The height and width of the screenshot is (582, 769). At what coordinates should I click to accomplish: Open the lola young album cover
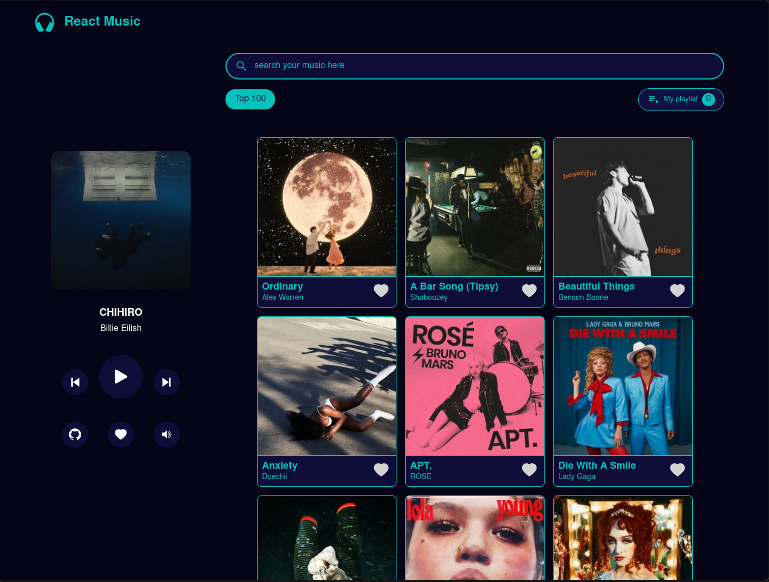(x=475, y=538)
